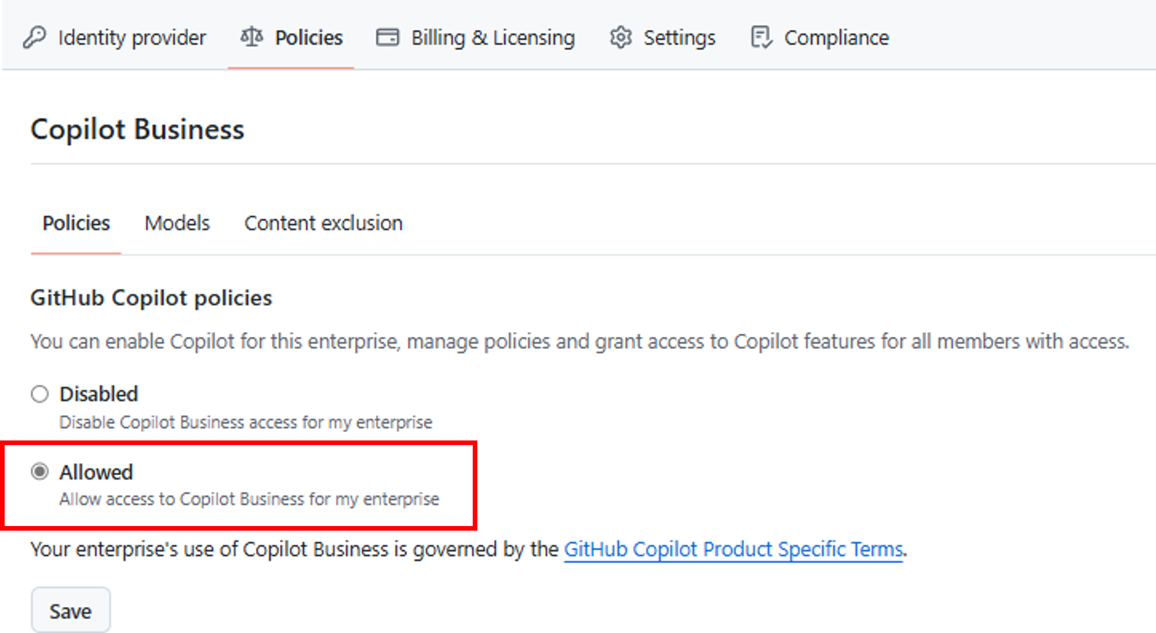Go to the Billing & Licensing tab
This screenshot has width=1156, height=633.
[x=476, y=38]
